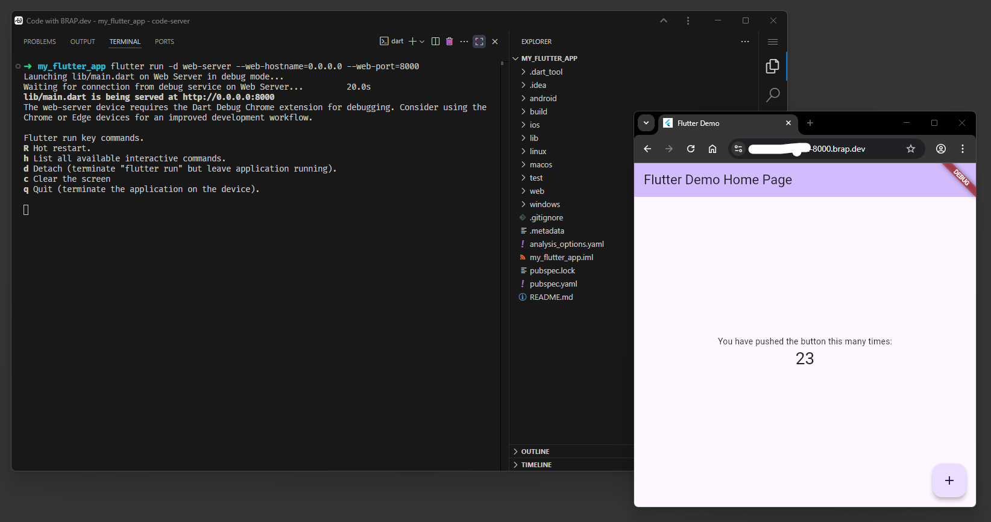Open the browser profile icon
The image size is (991, 522).
pos(940,149)
